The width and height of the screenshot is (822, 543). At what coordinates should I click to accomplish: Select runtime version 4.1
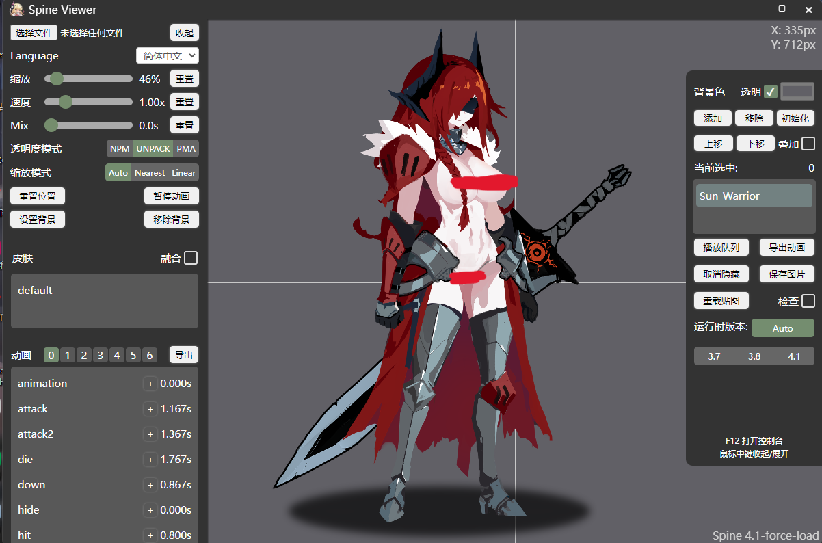pyautogui.click(x=794, y=356)
